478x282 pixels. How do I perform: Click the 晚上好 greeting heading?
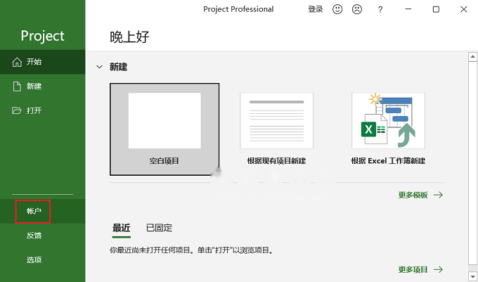click(129, 37)
